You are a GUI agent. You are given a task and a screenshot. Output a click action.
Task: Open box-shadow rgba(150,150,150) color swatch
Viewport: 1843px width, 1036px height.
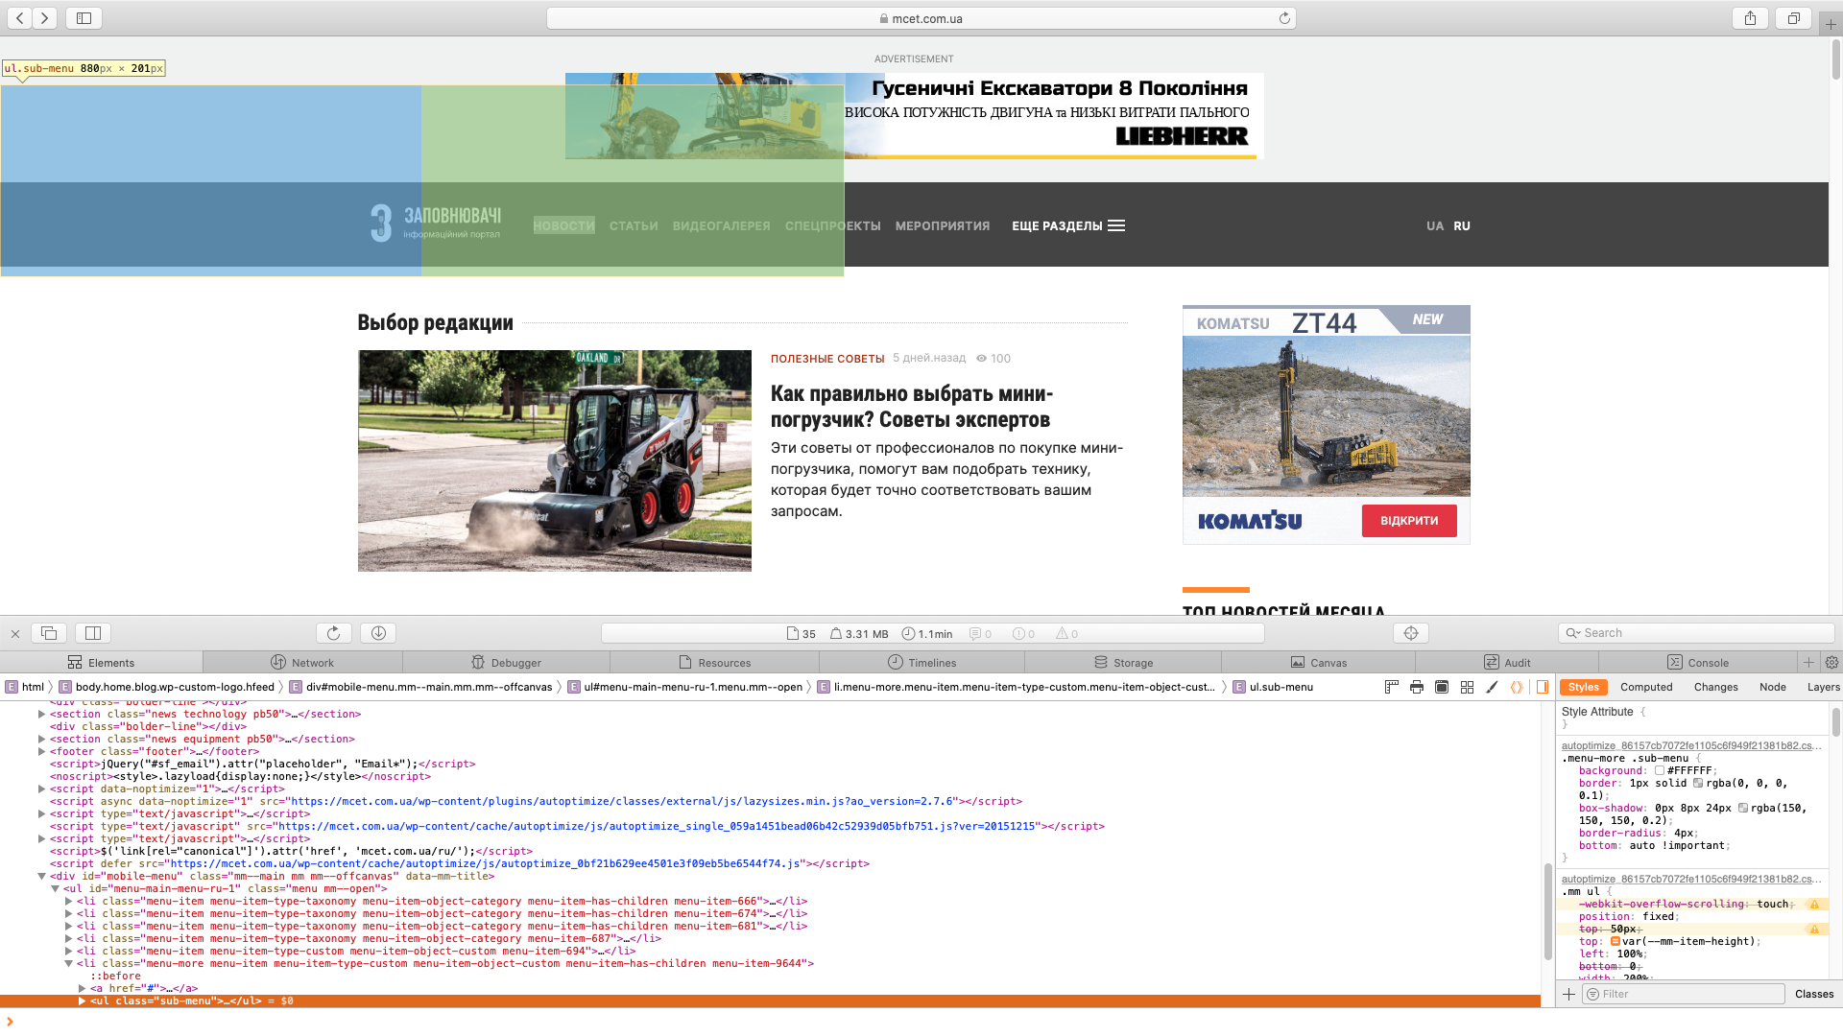pyautogui.click(x=1742, y=808)
